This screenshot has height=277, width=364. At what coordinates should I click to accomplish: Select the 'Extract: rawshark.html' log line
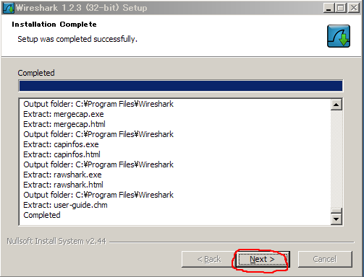[x=63, y=185]
